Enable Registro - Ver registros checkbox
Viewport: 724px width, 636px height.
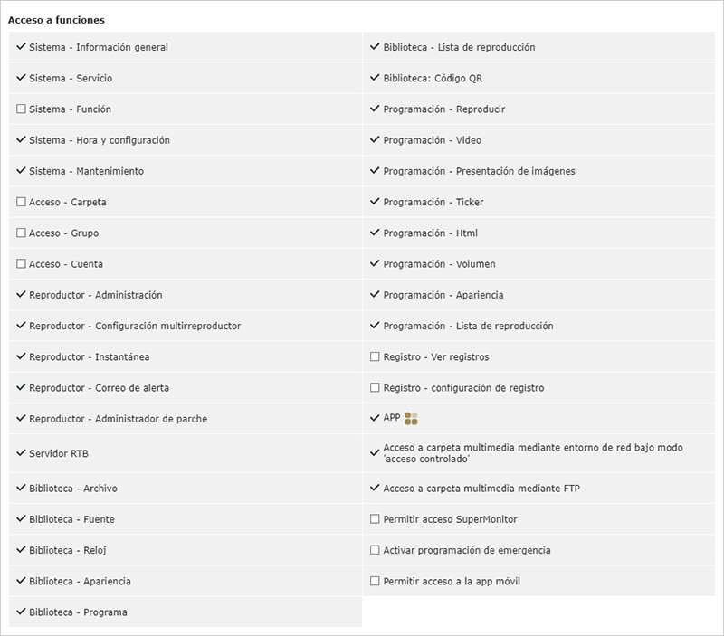(375, 356)
